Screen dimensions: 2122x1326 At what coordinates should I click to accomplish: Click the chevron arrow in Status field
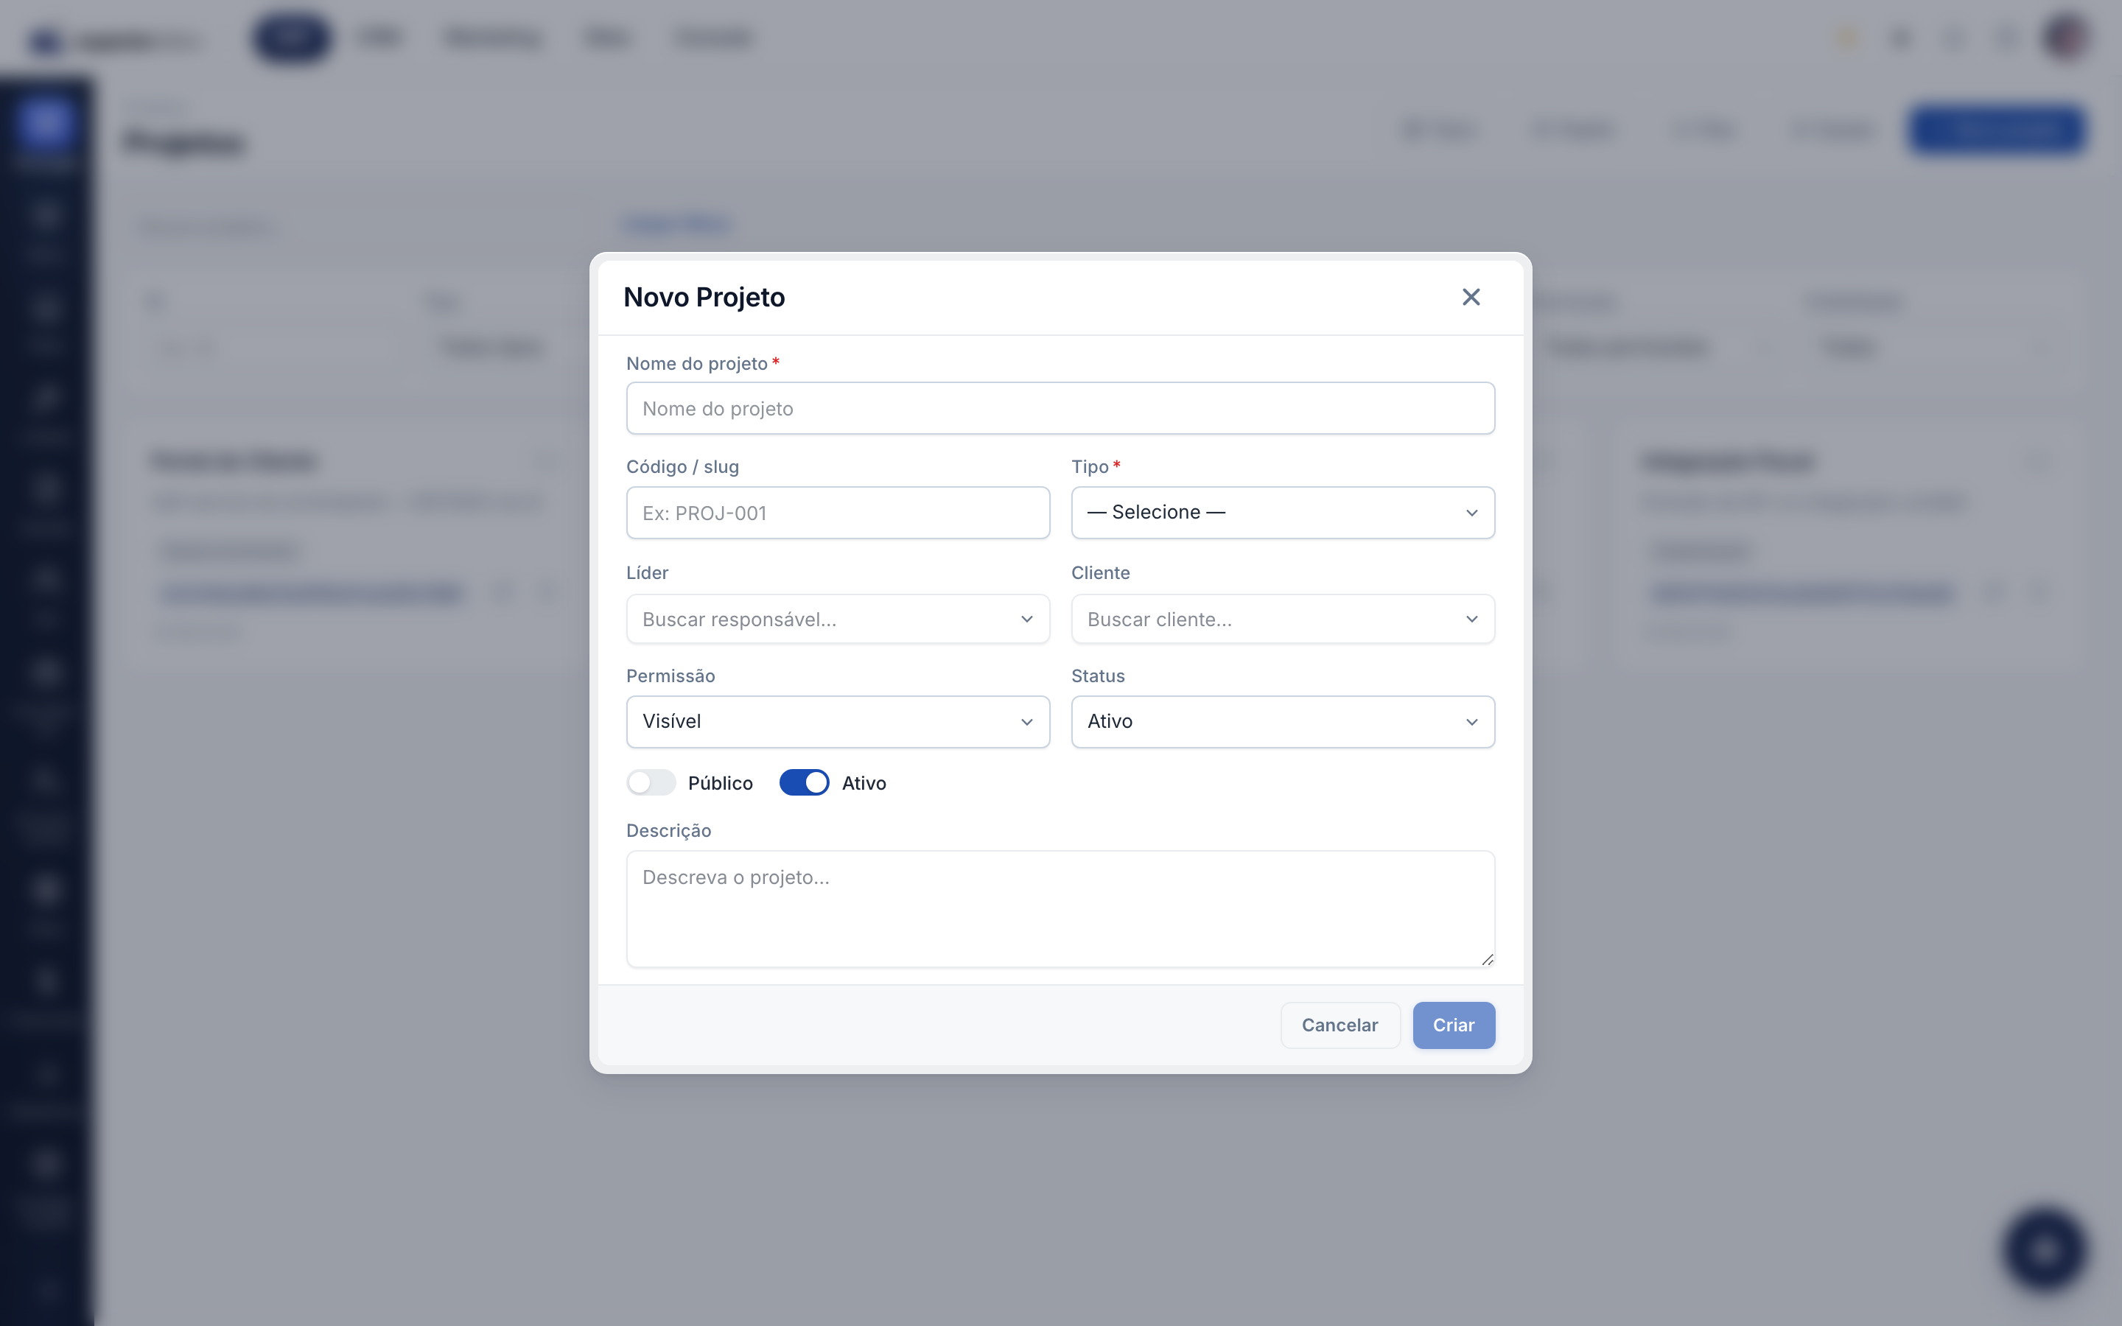[1471, 722]
